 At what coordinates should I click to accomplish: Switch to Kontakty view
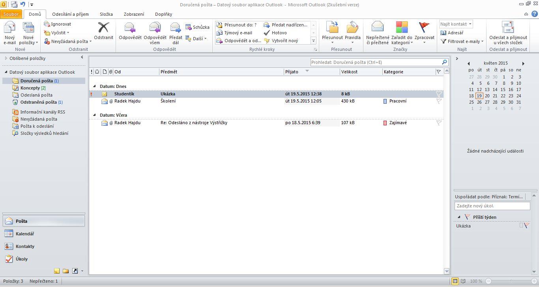coord(44,246)
